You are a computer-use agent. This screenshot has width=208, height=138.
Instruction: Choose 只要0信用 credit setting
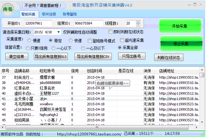coord(28,48)
